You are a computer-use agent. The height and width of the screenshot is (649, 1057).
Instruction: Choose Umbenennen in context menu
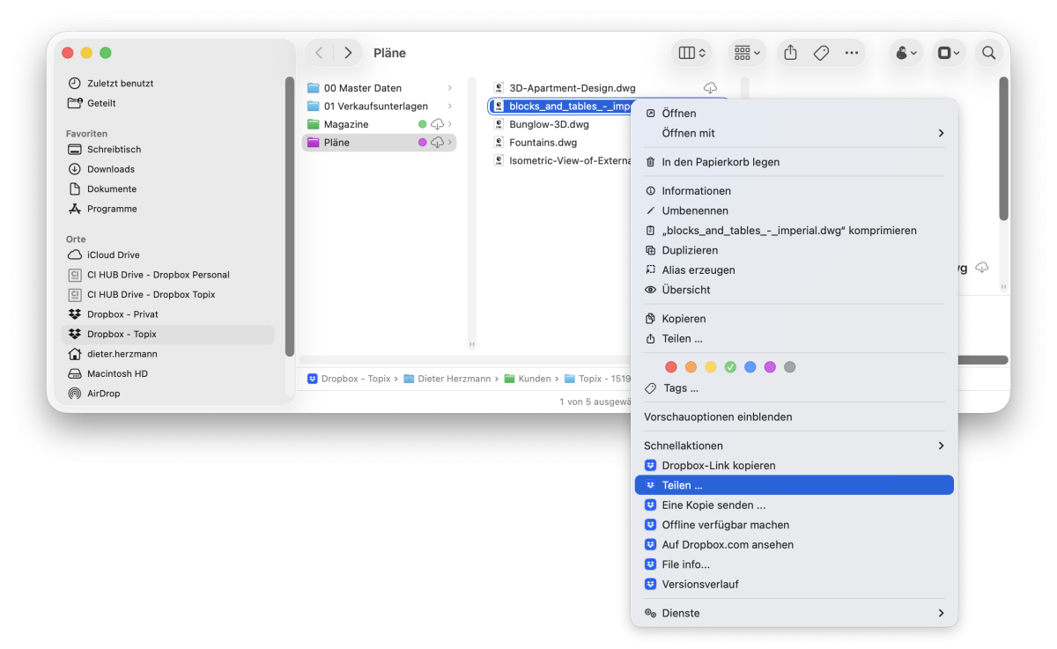point(794,210)
